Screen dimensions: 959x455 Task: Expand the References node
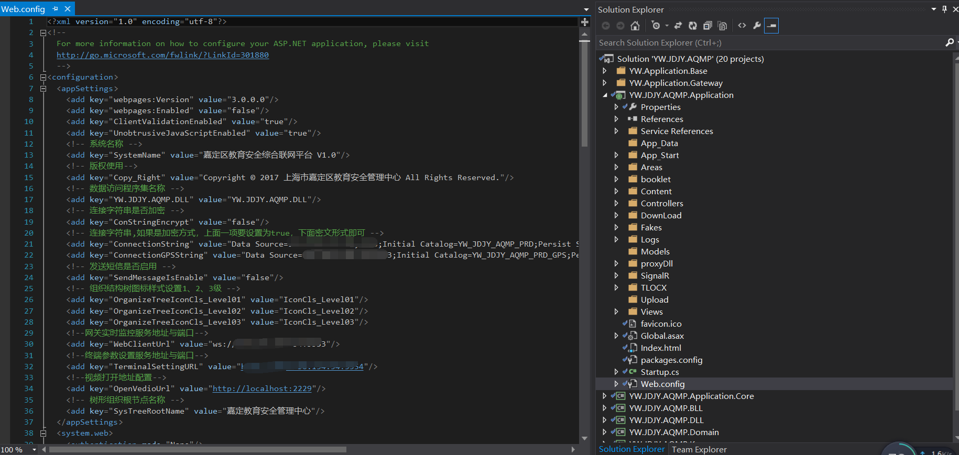coord(616,119)
